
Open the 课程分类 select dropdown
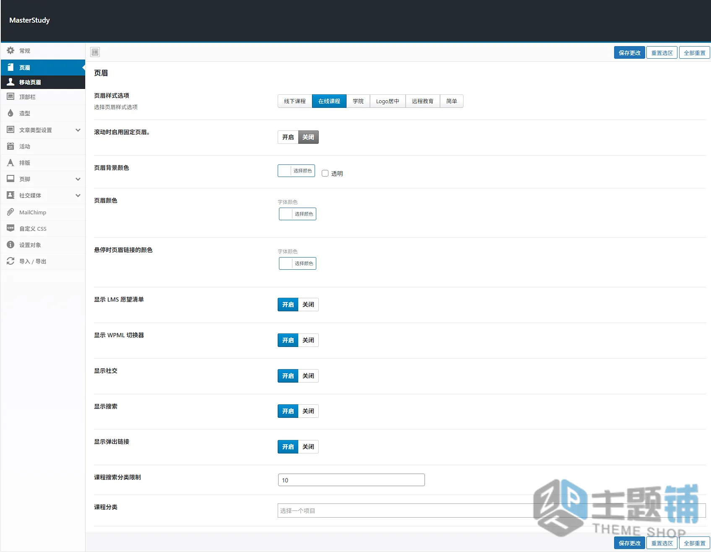point(492,510)
